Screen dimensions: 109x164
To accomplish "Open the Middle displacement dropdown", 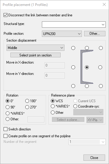I will click(x=35, y=48).
